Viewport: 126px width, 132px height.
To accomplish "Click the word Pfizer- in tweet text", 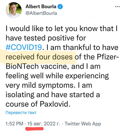I will click(108, 57).
